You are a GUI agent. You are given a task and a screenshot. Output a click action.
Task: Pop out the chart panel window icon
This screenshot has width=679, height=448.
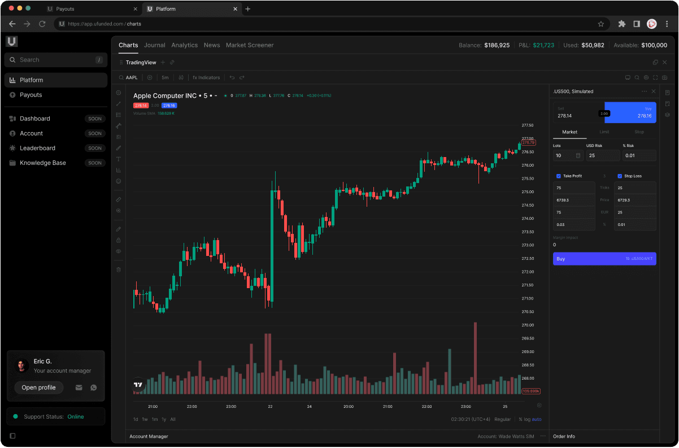(x=655, y=62)
